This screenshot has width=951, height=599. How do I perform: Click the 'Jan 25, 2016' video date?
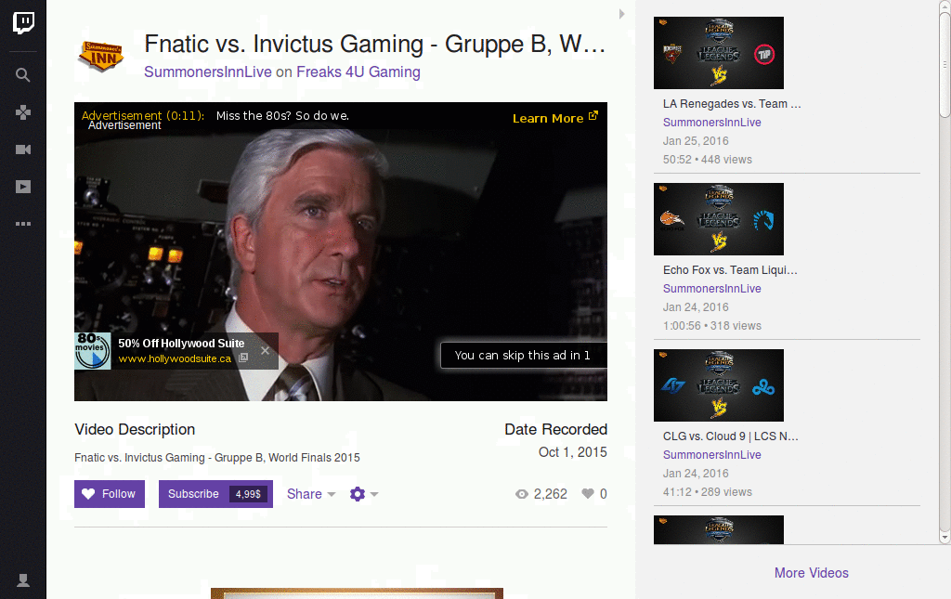click(696, 140)
